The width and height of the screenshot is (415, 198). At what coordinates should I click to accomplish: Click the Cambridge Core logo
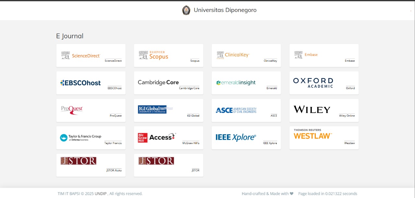point(158,82)
